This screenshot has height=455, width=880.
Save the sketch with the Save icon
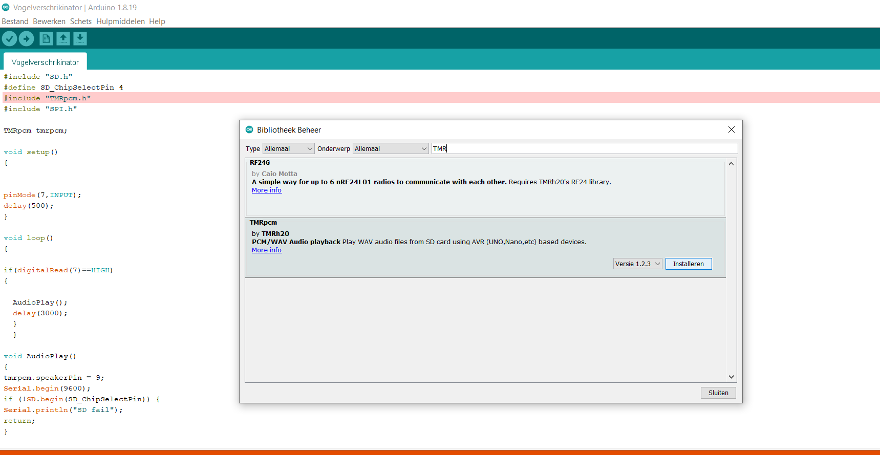[x=80, y=39]
